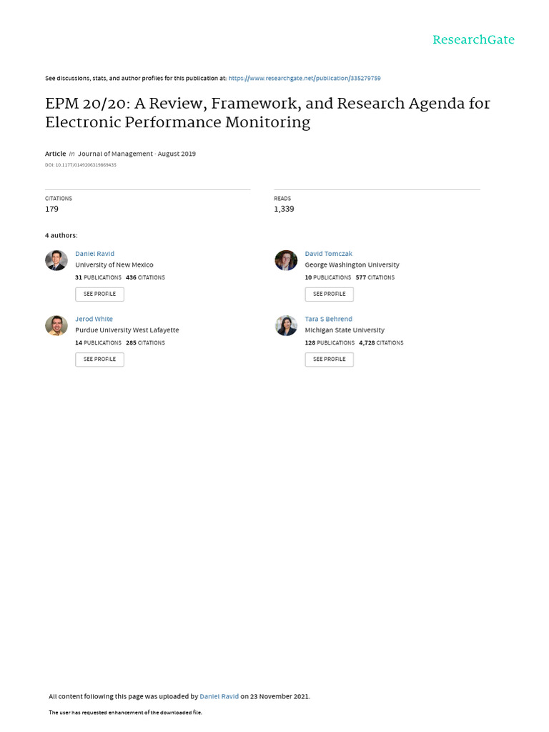549x732 pixels.
Task: Click See Profile button under Tara S Behrend
Action: [x=329, y=359]
